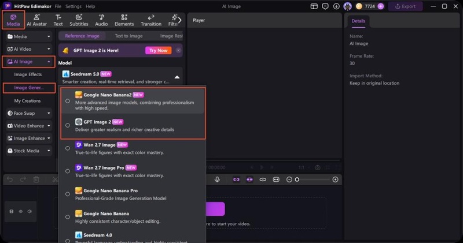Select Google Nano Banana Pro radio button
463x243 pixels.
(68, 194)
